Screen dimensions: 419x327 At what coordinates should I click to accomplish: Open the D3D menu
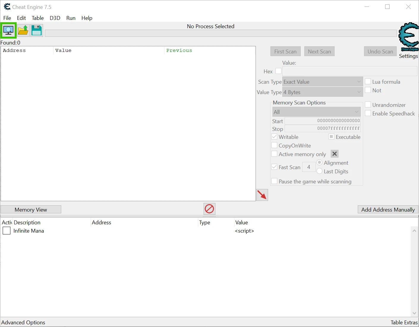[55, 18]
